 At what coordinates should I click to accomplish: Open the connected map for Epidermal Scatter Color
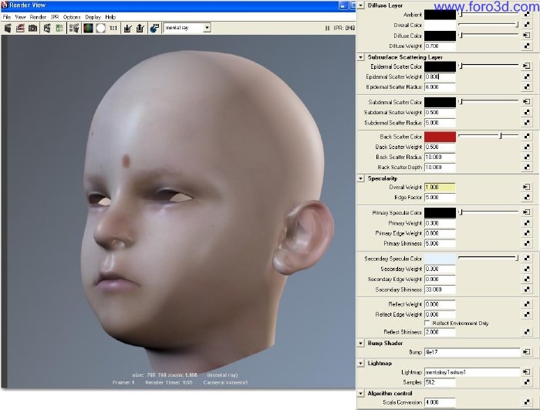pos(527,66)
